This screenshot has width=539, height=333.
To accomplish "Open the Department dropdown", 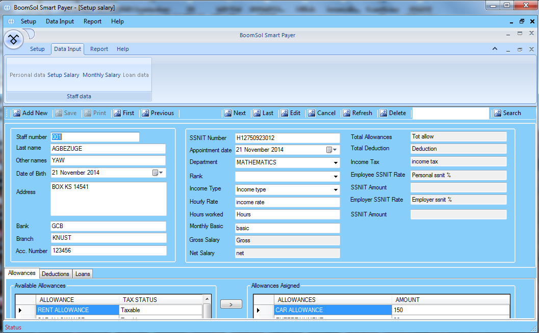I will (335, 162).
